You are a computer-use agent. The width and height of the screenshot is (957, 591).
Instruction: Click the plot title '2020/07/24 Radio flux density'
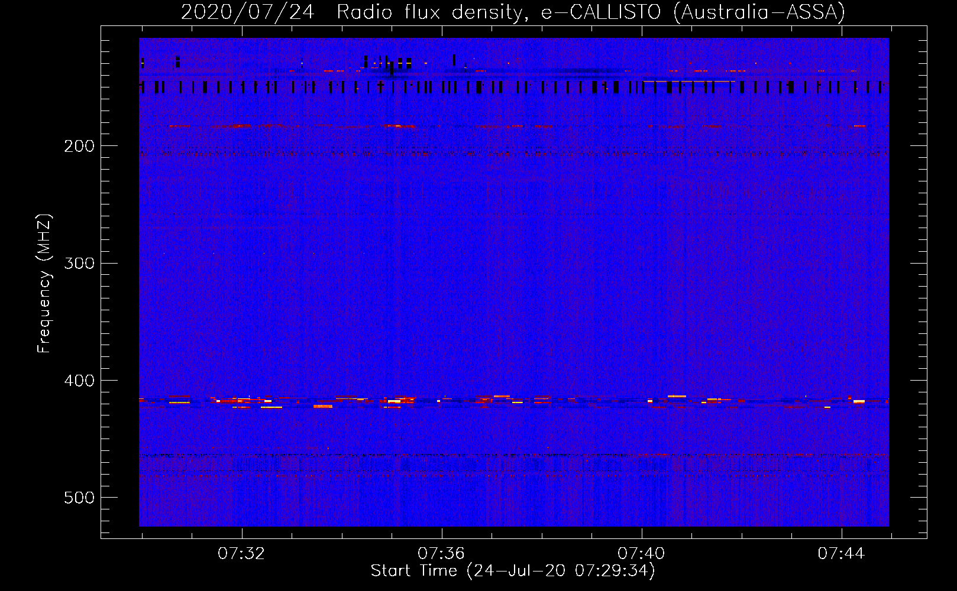tap(513, 12)
